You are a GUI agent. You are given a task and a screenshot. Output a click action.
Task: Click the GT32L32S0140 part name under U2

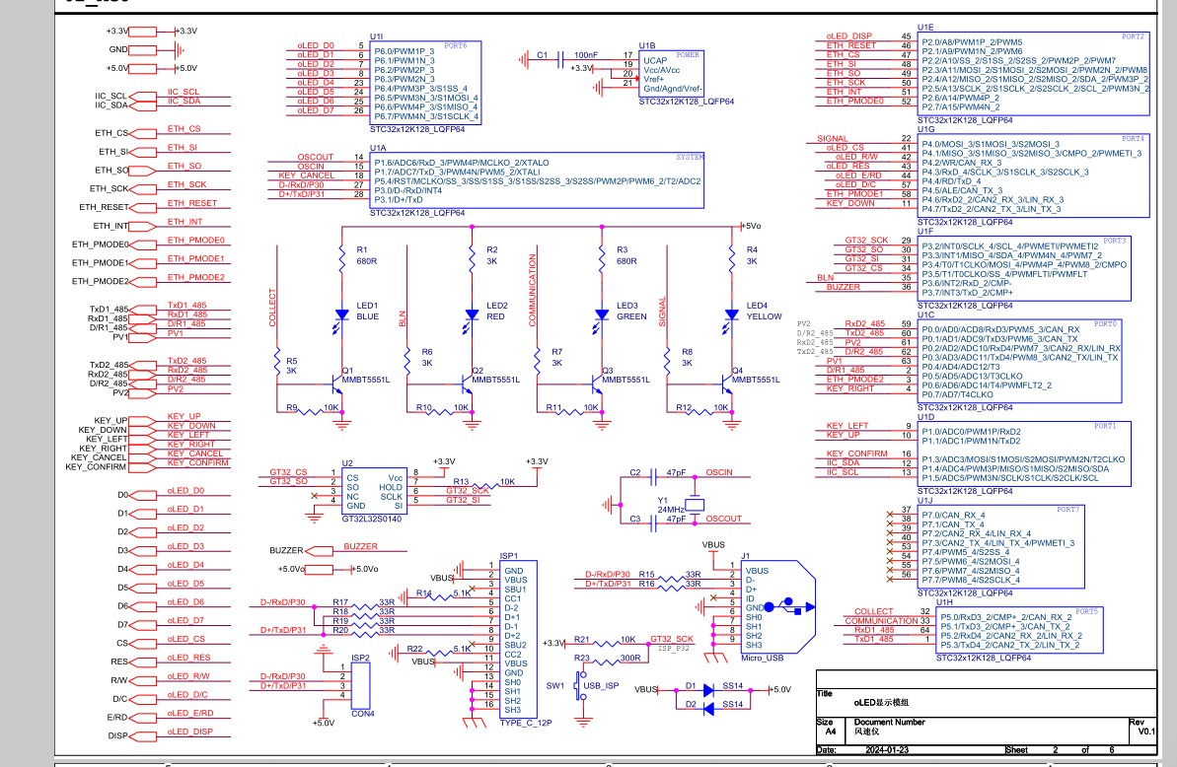pos(372,519)
